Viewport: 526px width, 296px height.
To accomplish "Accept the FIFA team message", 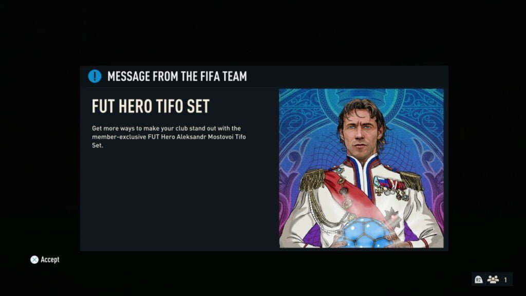I will [x=45, y=260].
